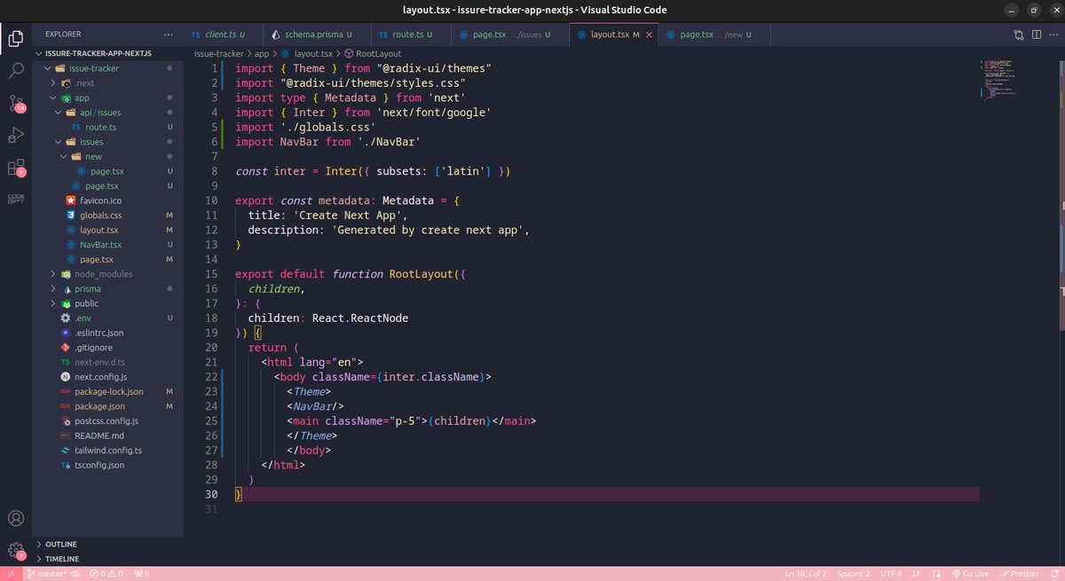Close the layout.tsx tab
This screenshot has height=581, width=1065.
pos(650,35)
